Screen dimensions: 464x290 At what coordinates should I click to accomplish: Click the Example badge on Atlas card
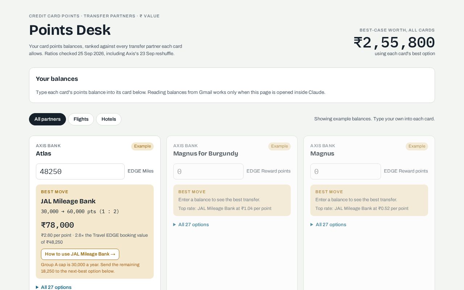[142, 146]
